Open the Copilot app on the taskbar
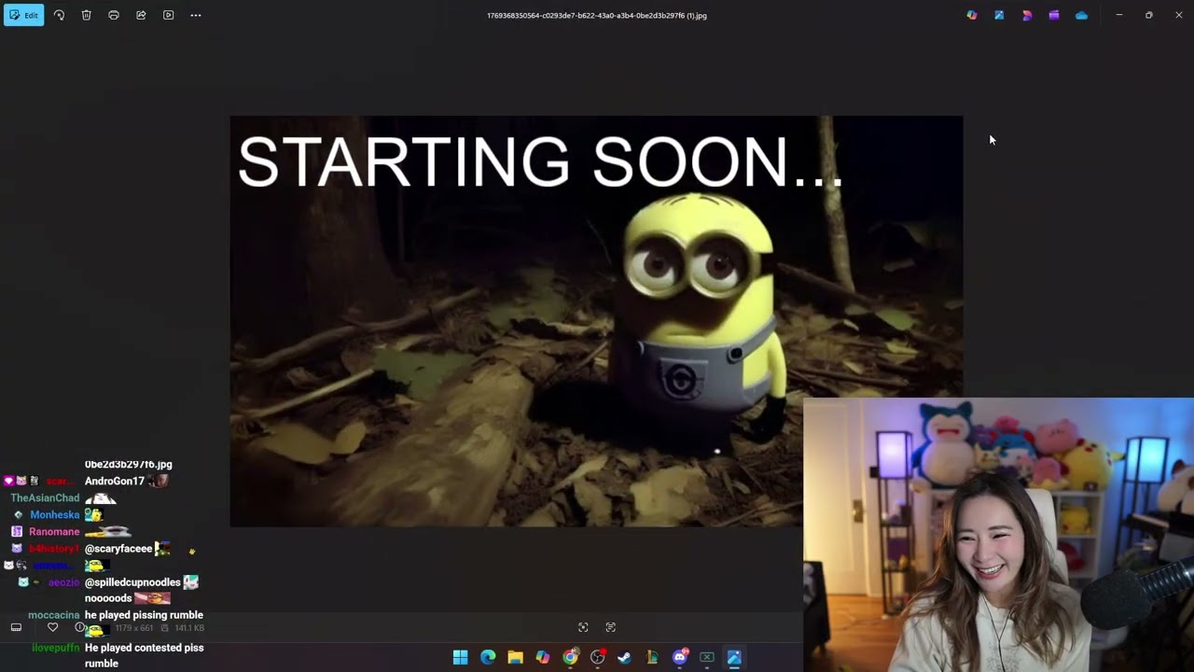Viewport: 1194px width, 672px height. click(543, 657)
